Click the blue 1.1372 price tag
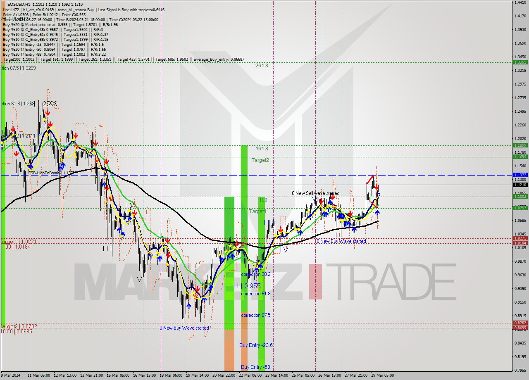The image size is (529, 380). (x=519, y=175)
